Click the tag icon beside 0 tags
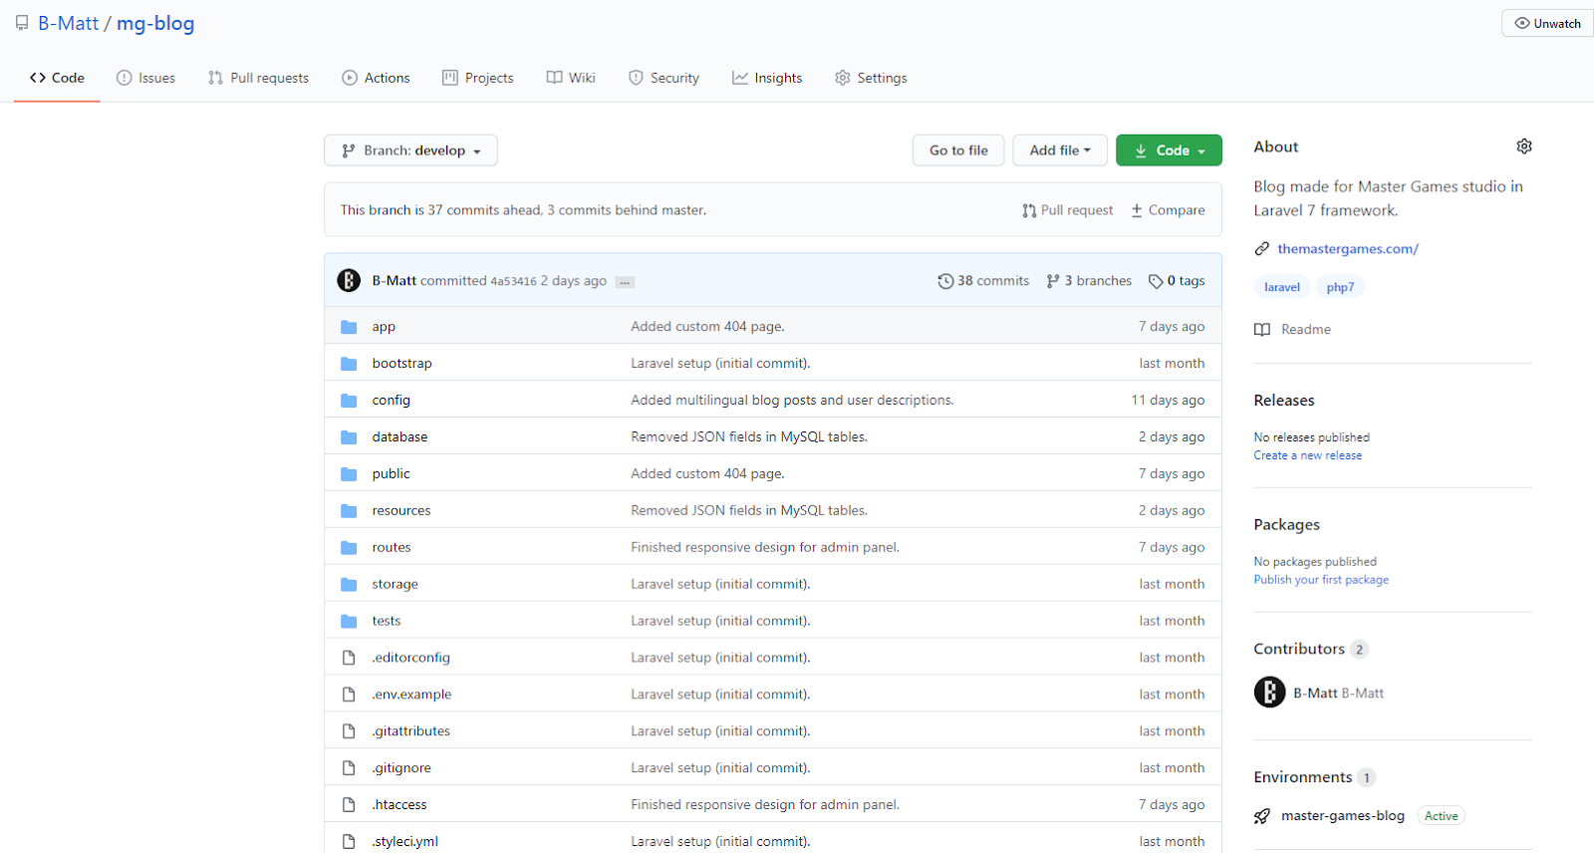This screenshot has height=853, width=1594. click(x=1156, y=281)
